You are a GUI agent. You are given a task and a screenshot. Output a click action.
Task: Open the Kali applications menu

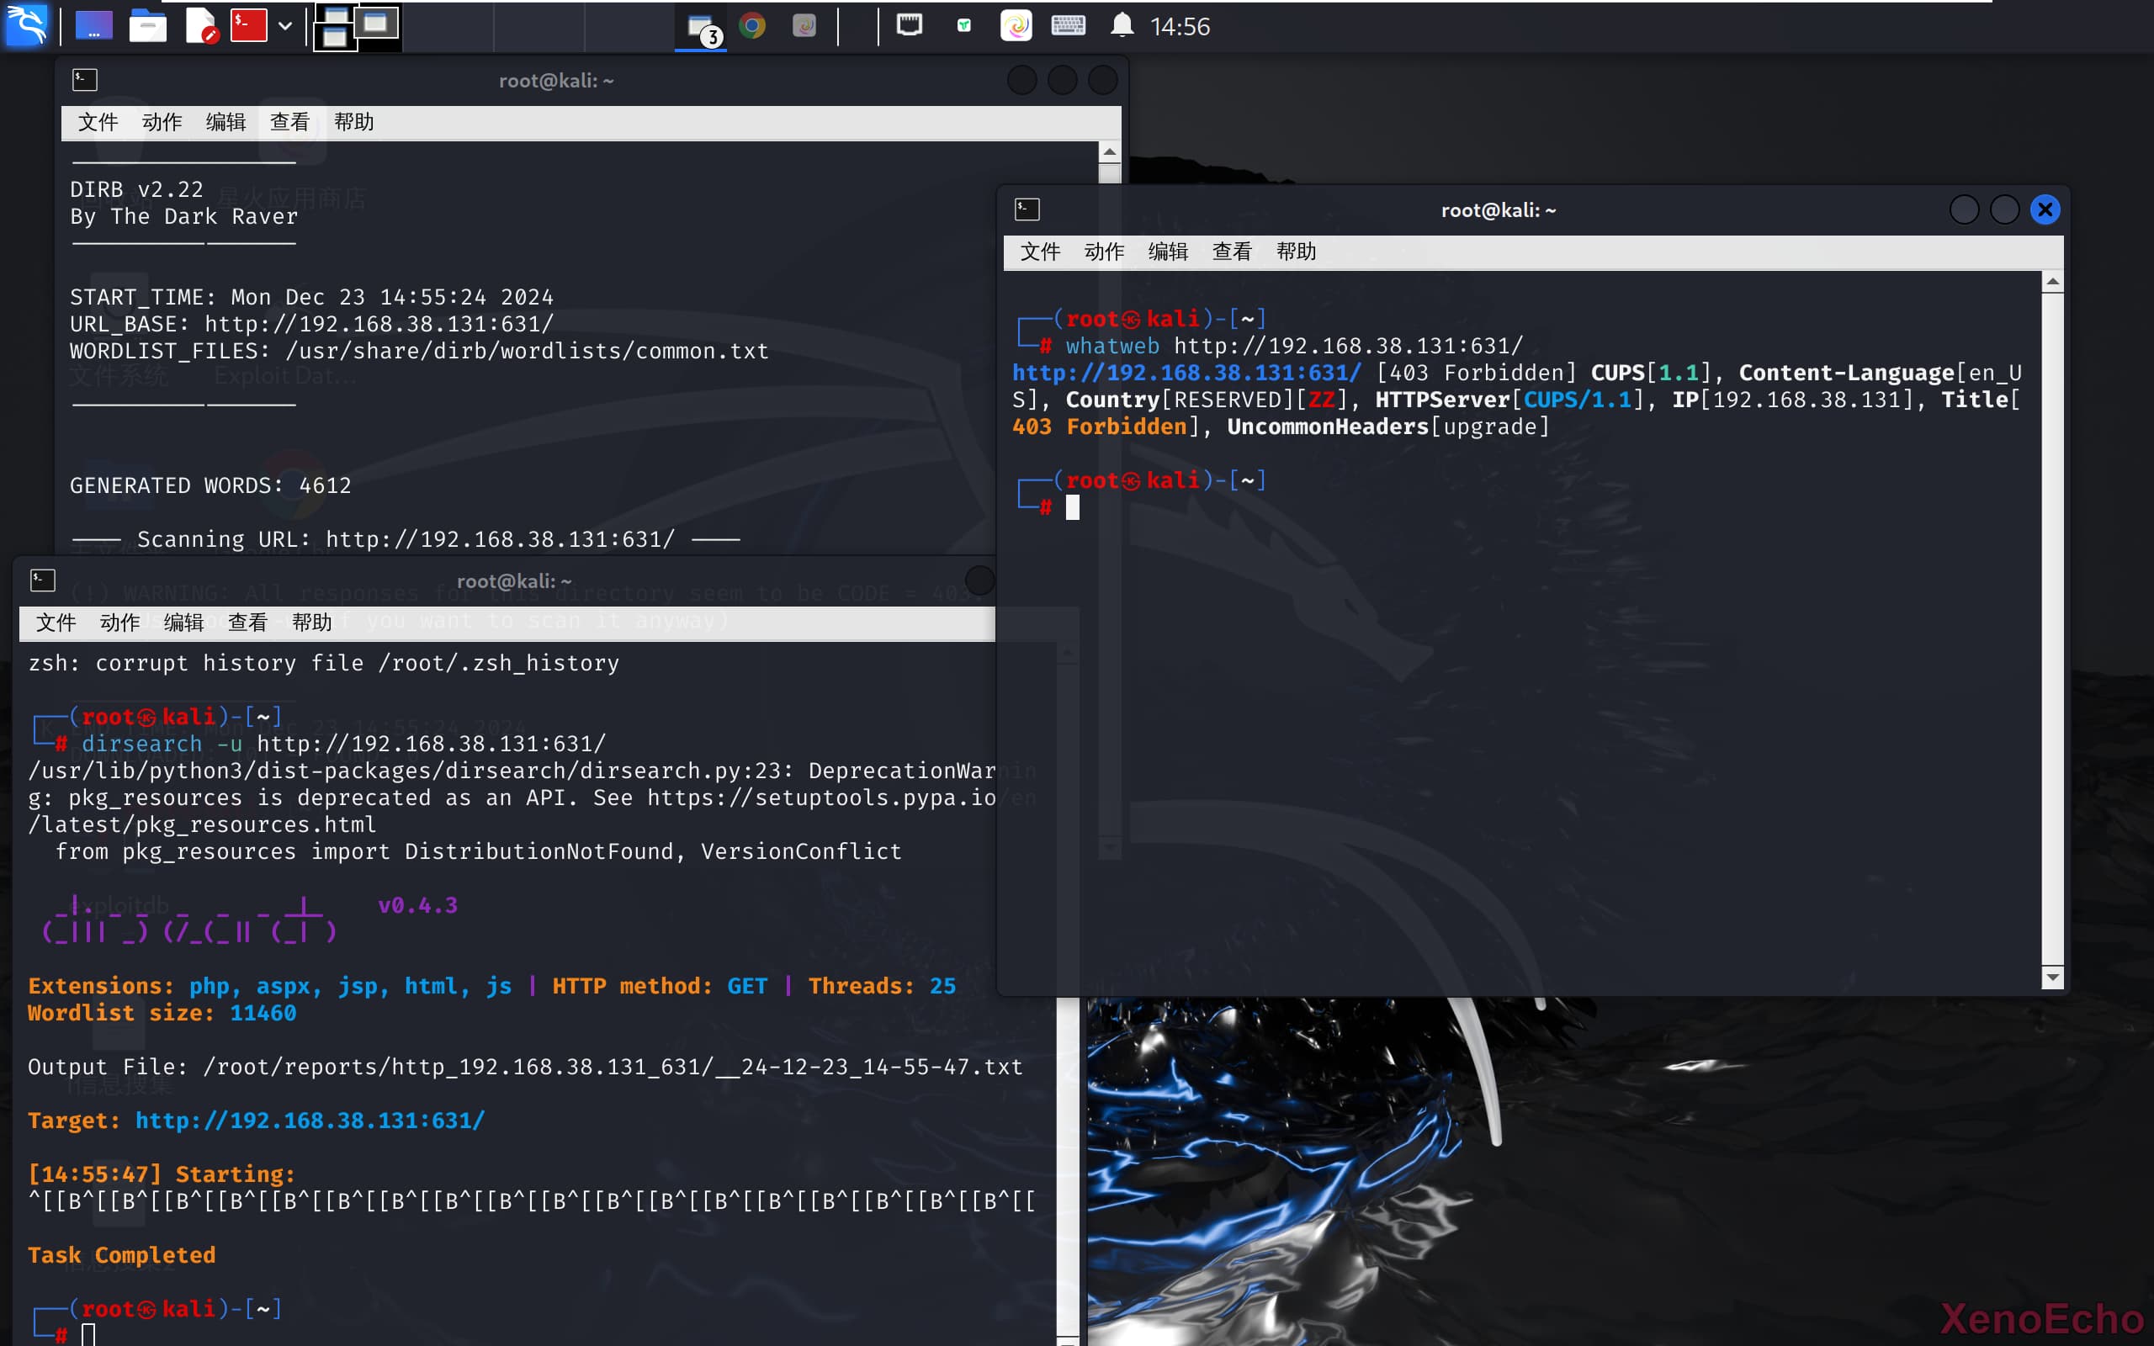point(27,25)
